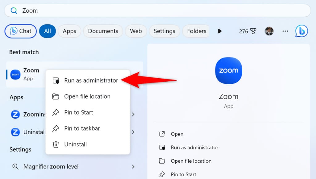Click the shield icon in details pane
The height and width of the screenshot is (179, 316).
(162, 148)
